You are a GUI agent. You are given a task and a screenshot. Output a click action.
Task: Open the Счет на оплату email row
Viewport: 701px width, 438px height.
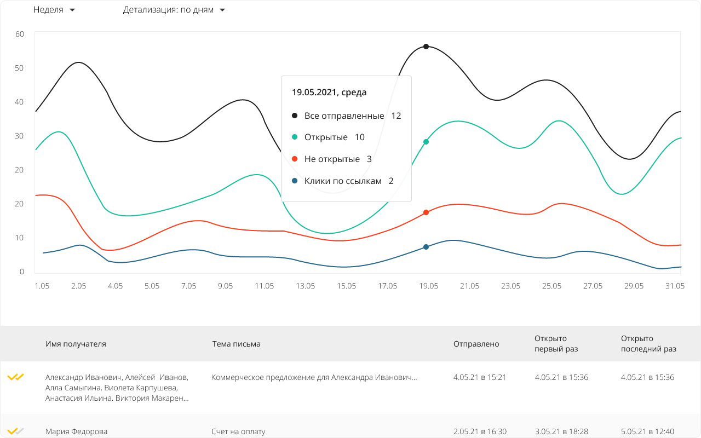[x=238, y=431]
